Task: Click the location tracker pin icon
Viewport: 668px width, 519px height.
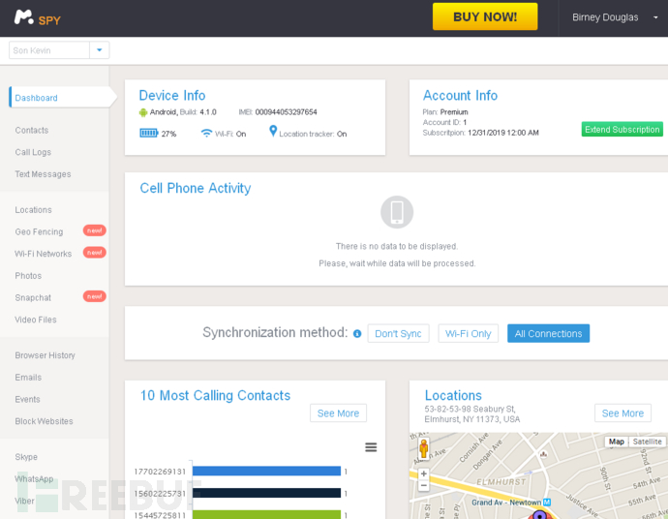Action: tap(273, 132)
